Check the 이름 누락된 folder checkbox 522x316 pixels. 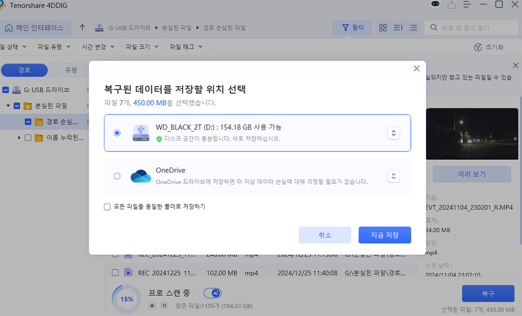[28, 137]
